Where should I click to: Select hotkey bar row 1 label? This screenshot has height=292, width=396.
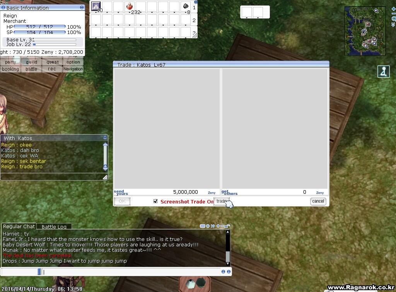point(194,8)
